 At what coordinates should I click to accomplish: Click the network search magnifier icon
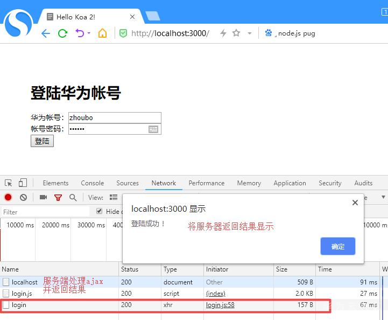pos(73,197)
